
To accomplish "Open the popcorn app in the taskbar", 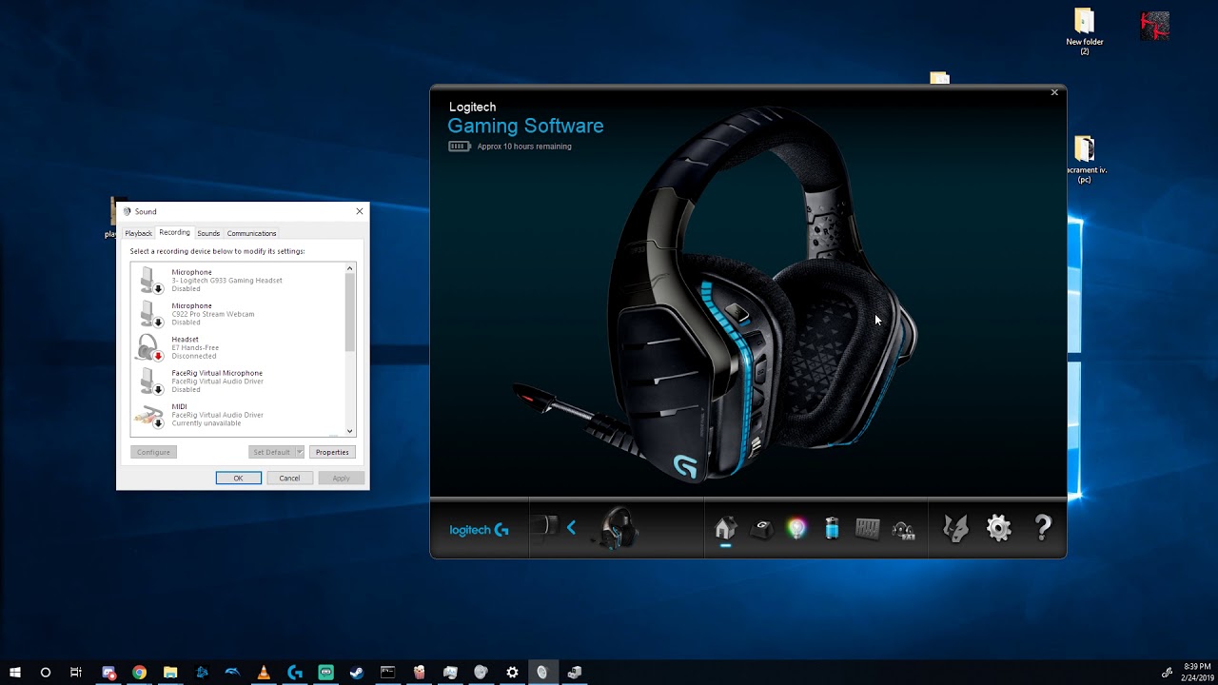I will (x=420, y=672).
